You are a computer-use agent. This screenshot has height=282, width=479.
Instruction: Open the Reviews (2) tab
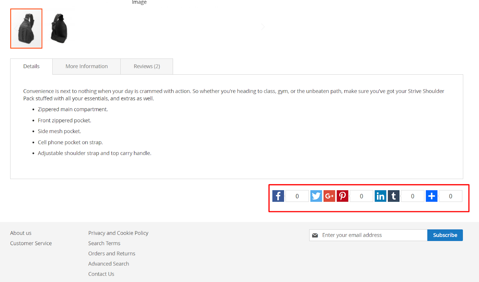tap(147, 67)
